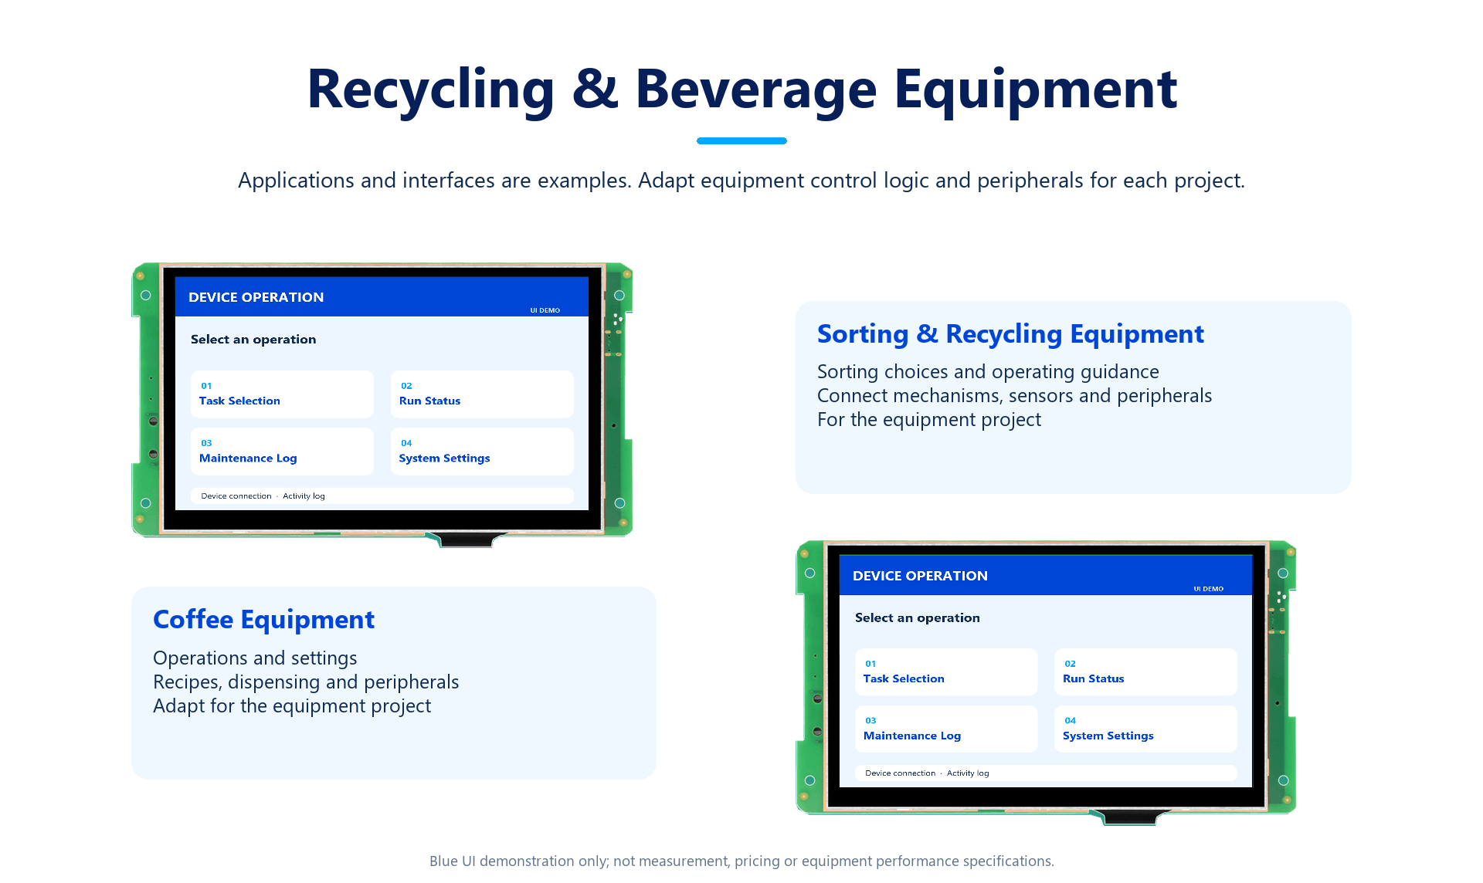Open Maintenance Log on the upper-left display
1483x883 pixels.
282,452
